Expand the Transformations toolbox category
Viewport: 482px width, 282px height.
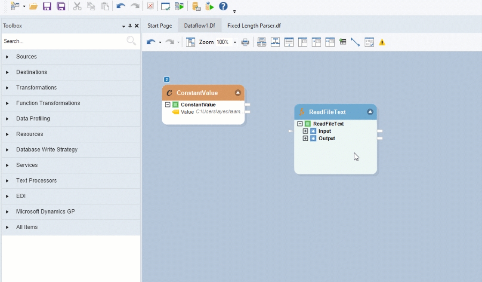click(x=36, y=88)
